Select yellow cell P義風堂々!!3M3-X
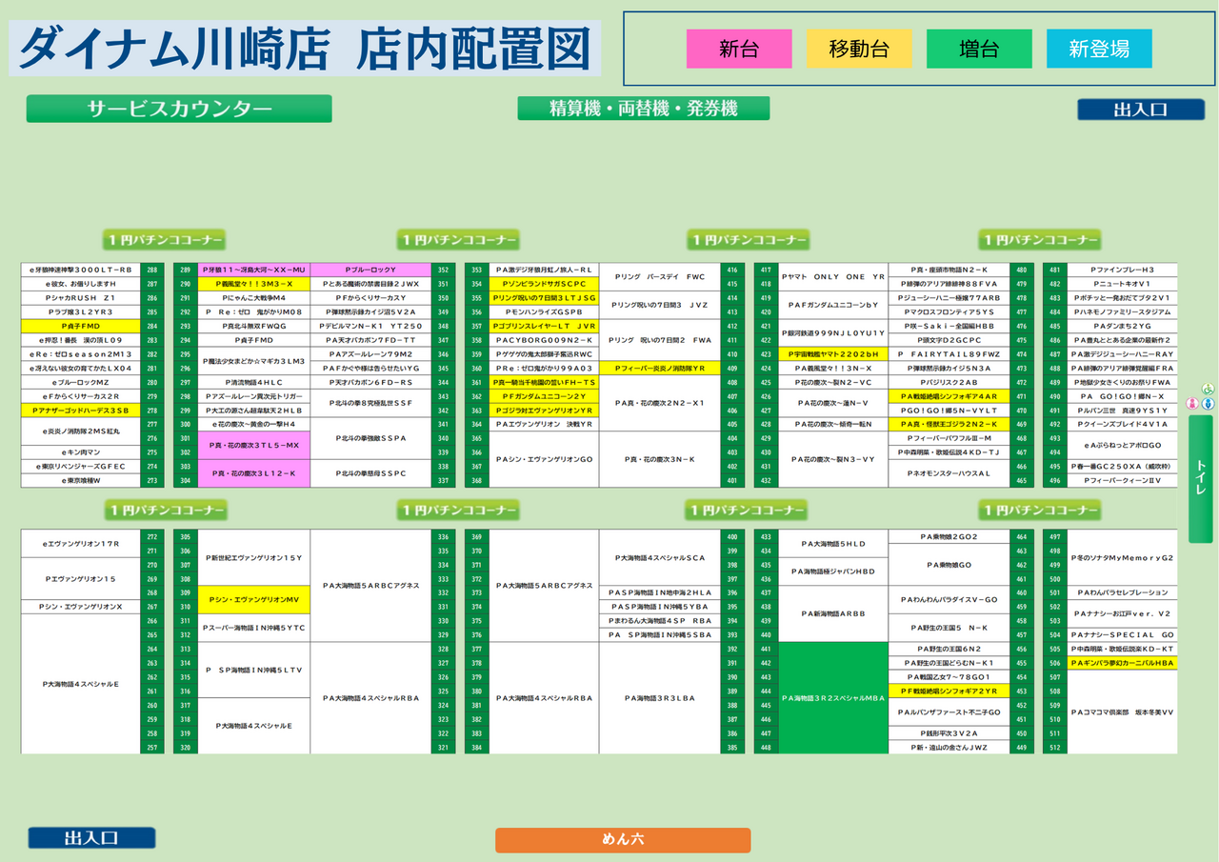The width and height of the screenshot is (1219, 862). pyautogui.click(x=253, y=284)
